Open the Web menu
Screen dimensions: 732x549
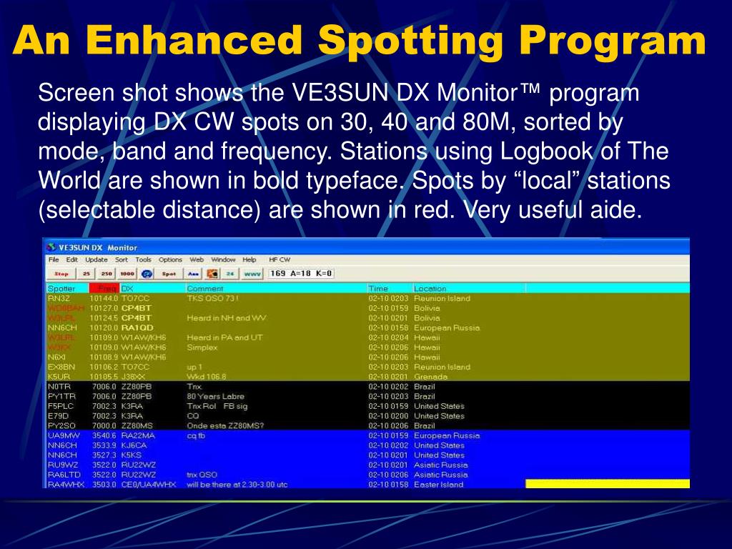[197, 259]
